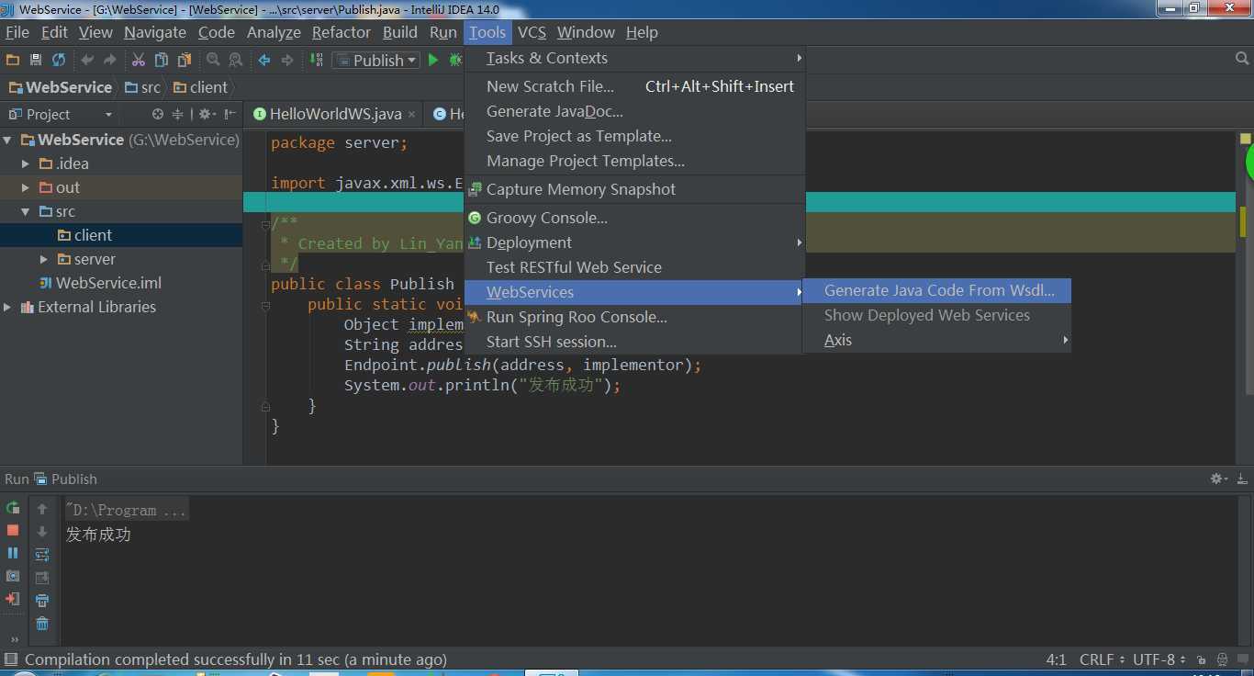Click Down stack trace arrow
1254x676 pixels.
(42, 532)
